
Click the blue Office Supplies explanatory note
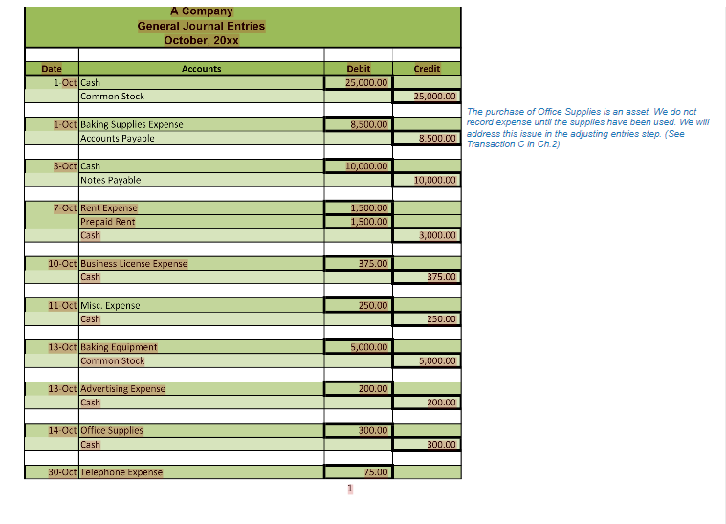pos(587,128)
